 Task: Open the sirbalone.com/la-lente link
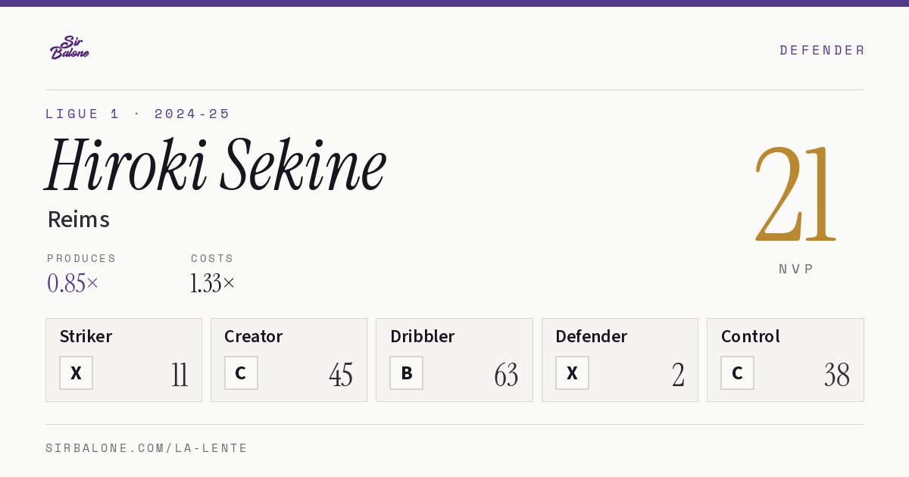pyautogui.click(x=147, y=448)
